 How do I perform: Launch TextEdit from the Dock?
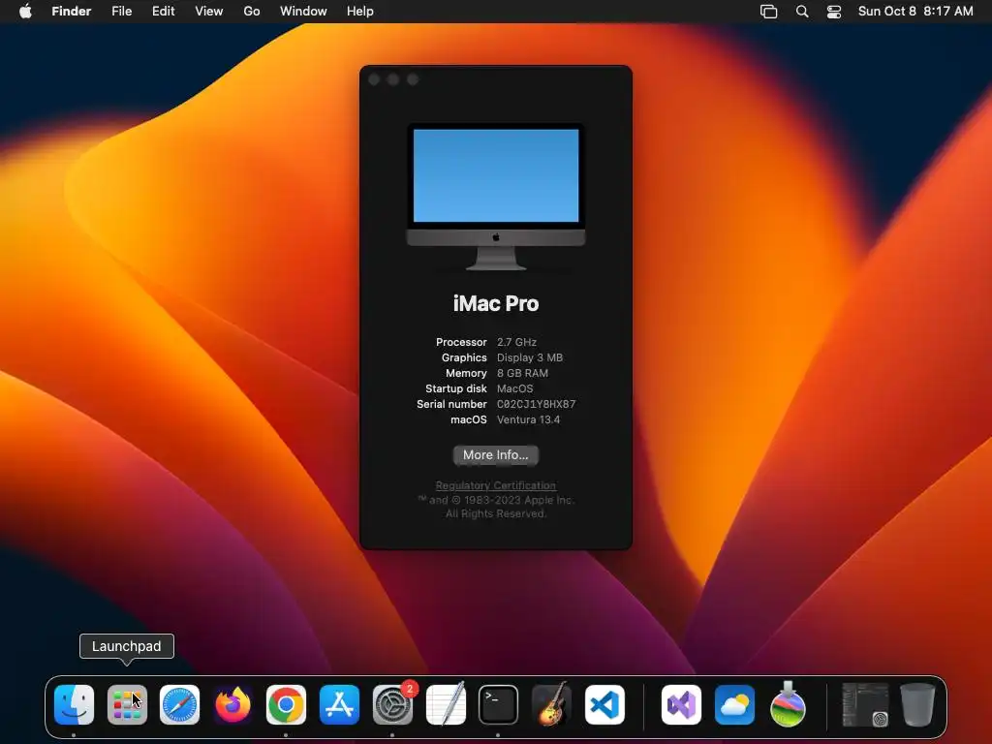coord(446,704)
